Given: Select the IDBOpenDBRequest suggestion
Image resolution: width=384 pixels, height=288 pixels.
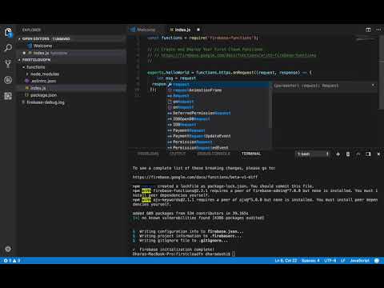Looking at the screenshot, I should pos(218,119).
